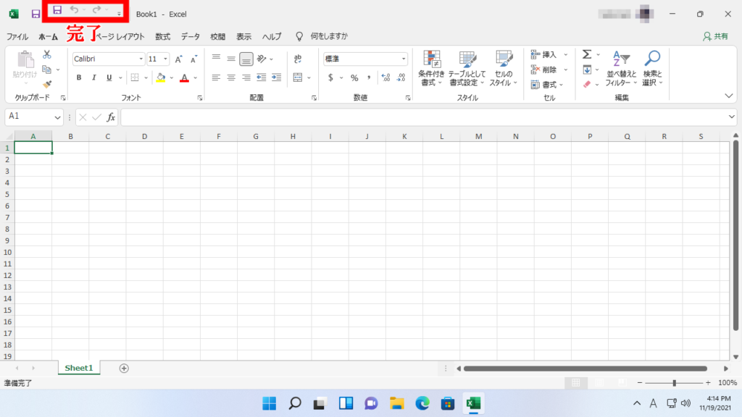Click the zoom slider handle
Viewport: 742px width, 417px height.
tap(674, 382)
